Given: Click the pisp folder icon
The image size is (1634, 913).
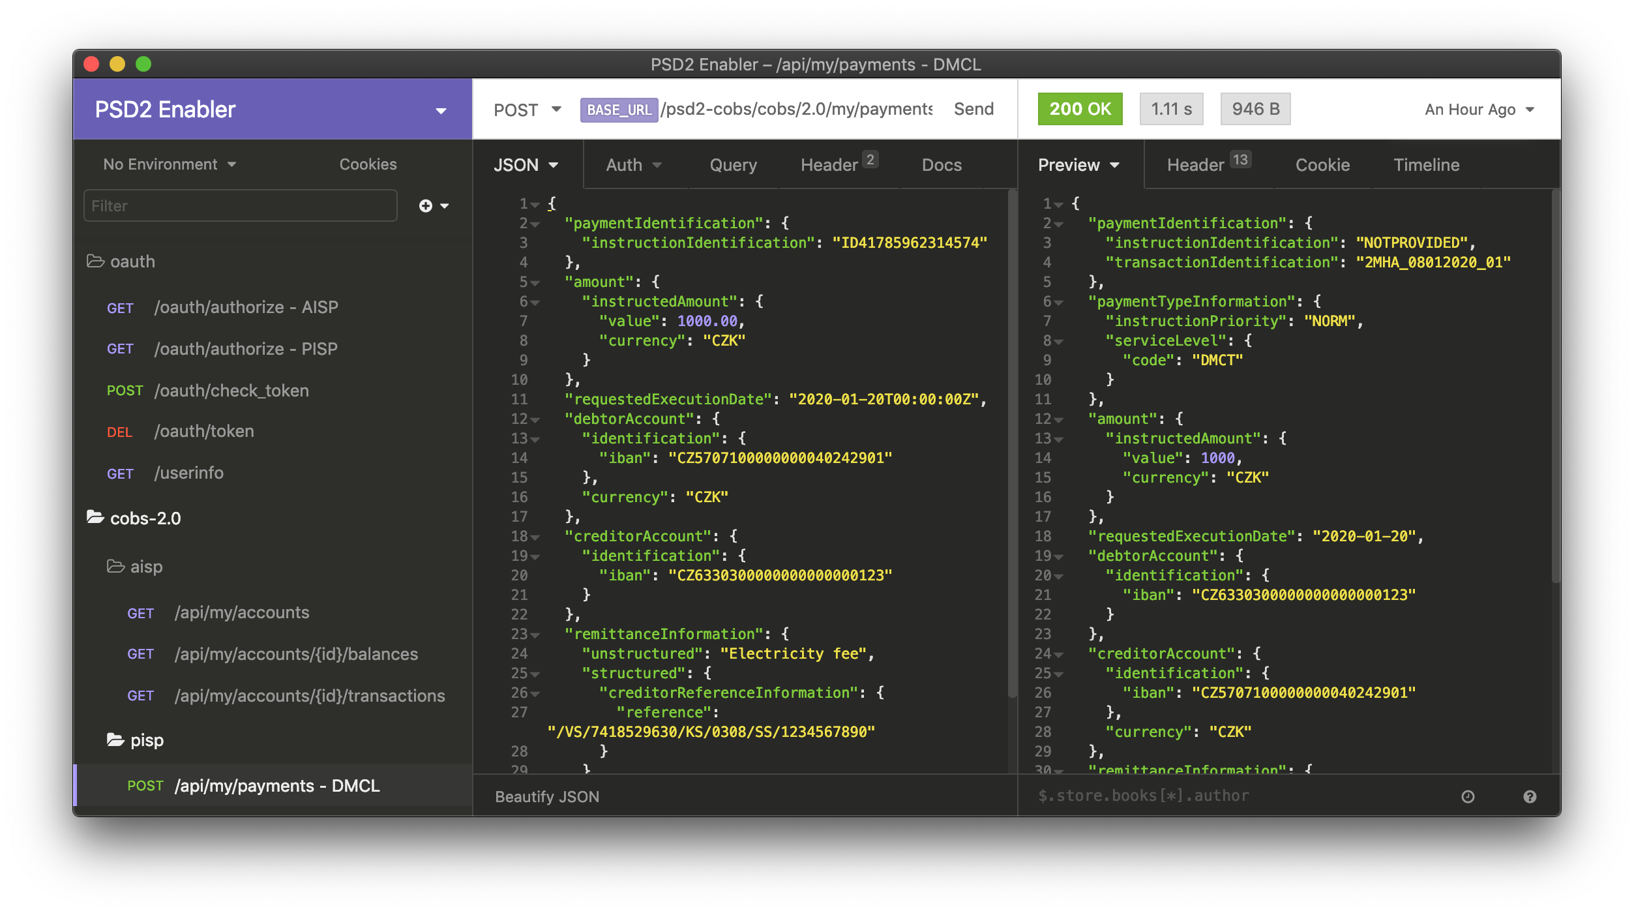Looking at the screenshot, I should (116, 740).
